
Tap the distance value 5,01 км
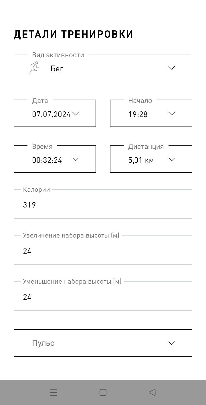tap(141, 160)
